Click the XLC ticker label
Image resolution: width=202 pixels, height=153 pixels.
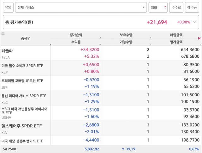coord(4,103)
